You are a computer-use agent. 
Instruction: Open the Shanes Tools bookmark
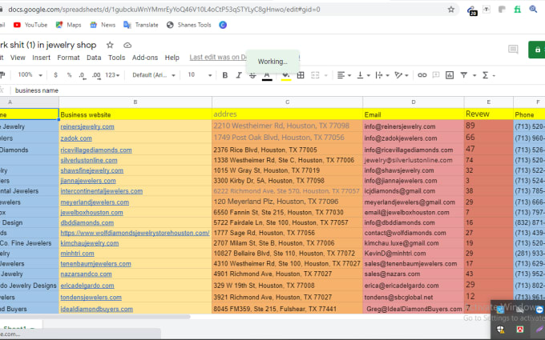click(x=188, y=25)
